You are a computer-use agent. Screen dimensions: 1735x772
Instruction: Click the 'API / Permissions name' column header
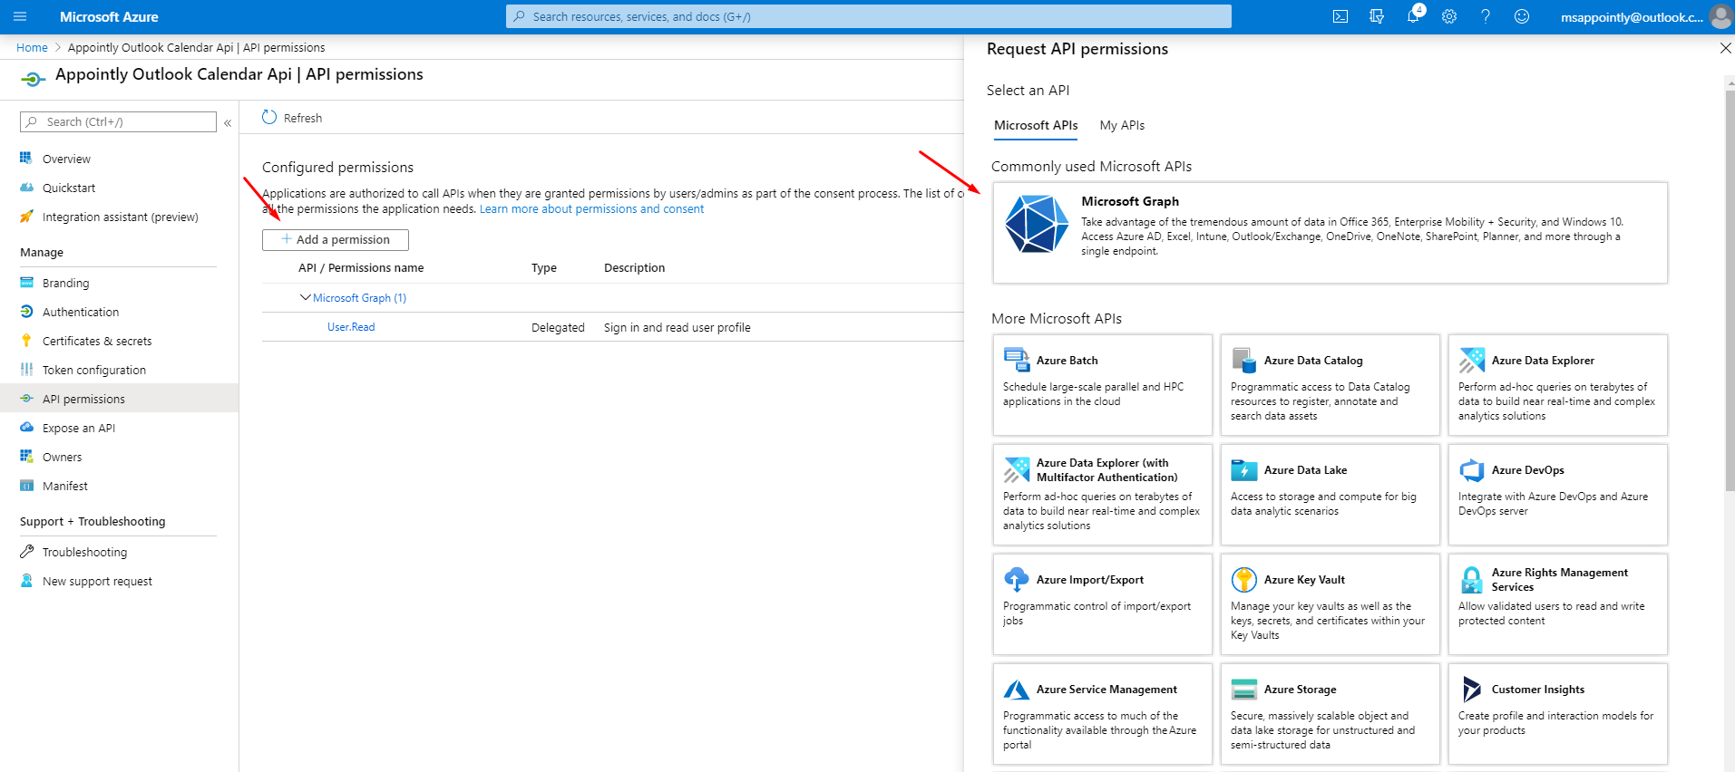[x=361, y=267]
